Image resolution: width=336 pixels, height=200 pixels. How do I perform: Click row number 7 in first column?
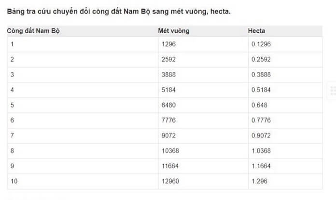click(x=83, y=135)
